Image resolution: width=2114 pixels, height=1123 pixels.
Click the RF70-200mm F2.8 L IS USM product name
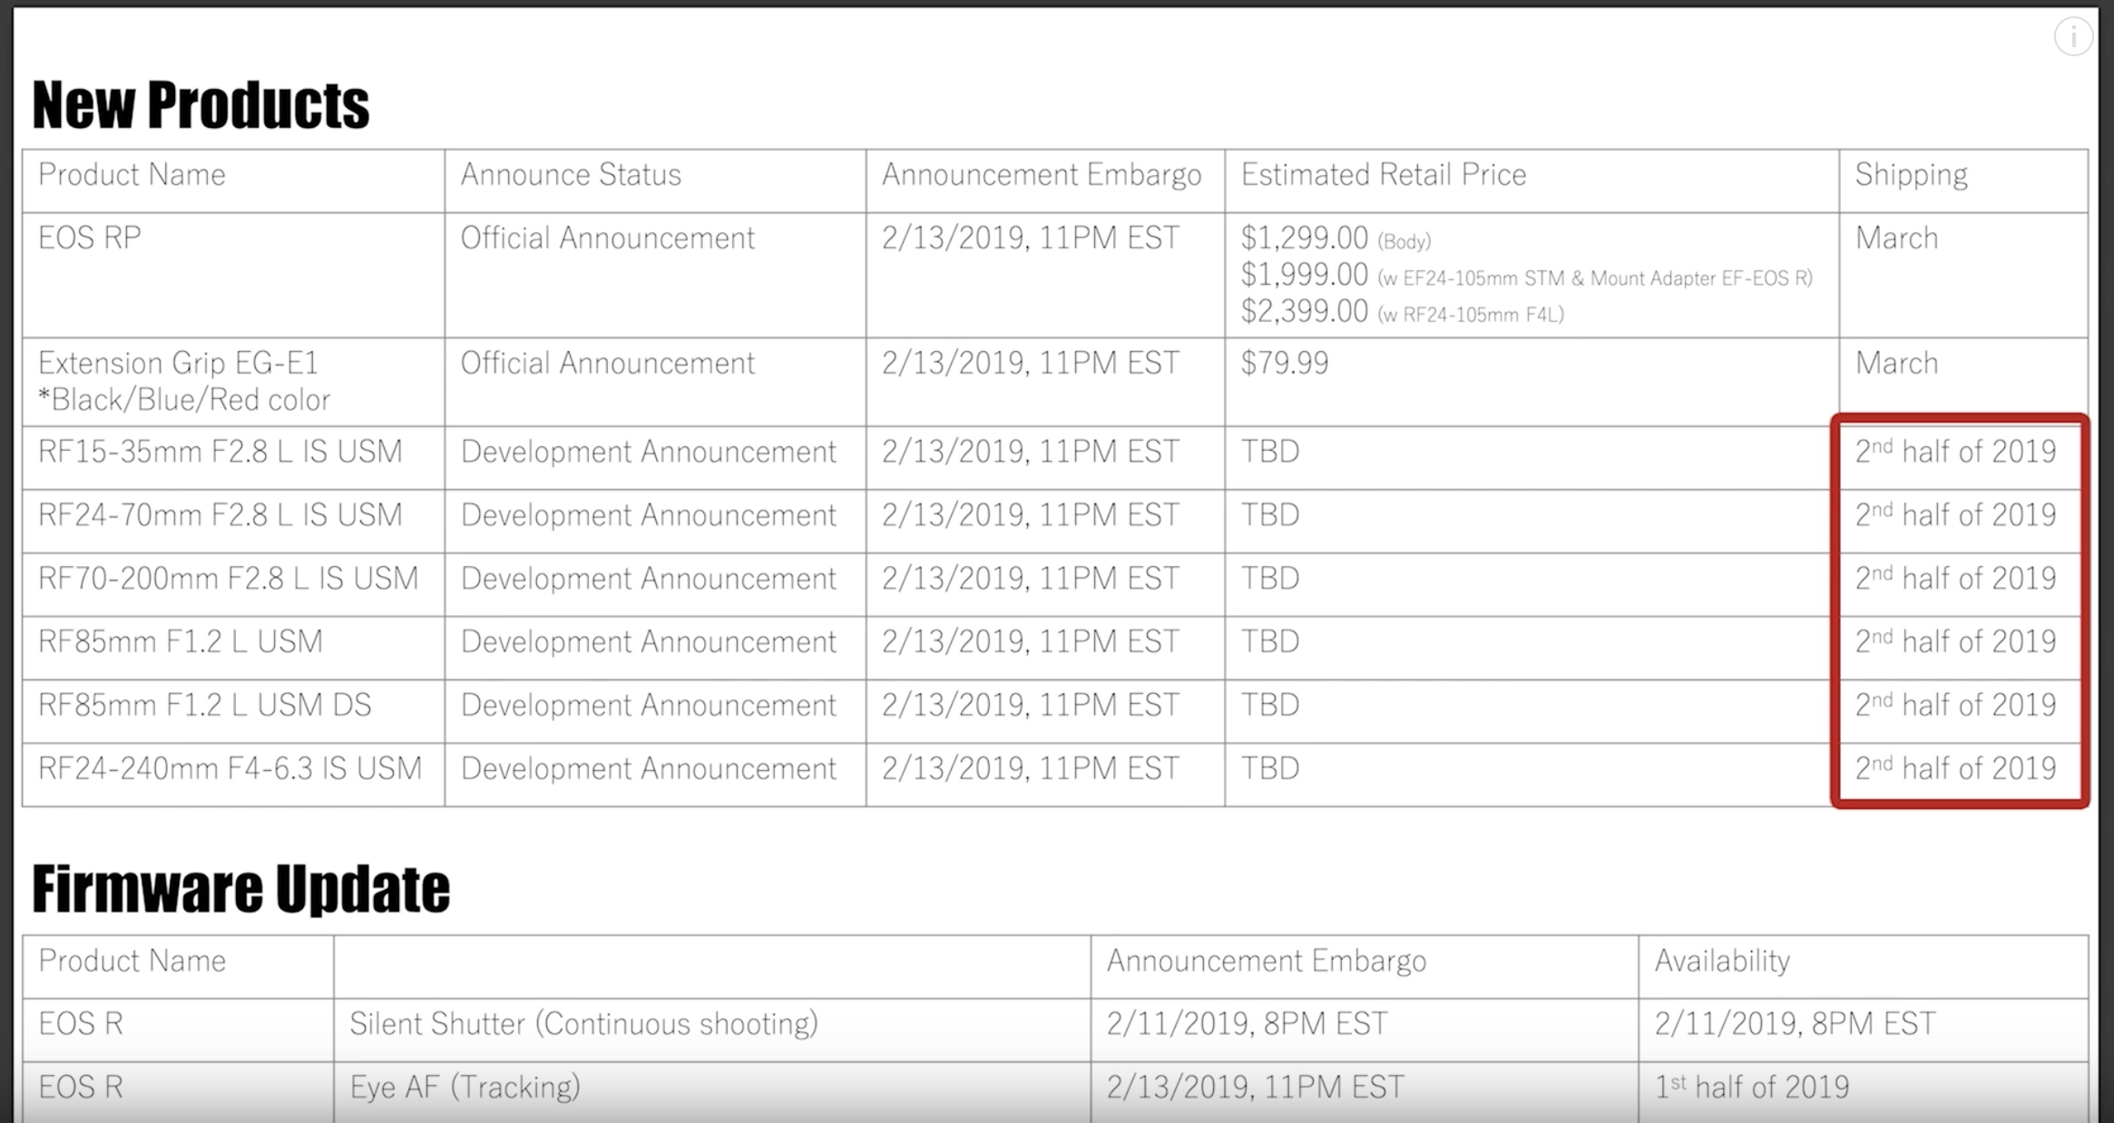[x=228, y=579]
